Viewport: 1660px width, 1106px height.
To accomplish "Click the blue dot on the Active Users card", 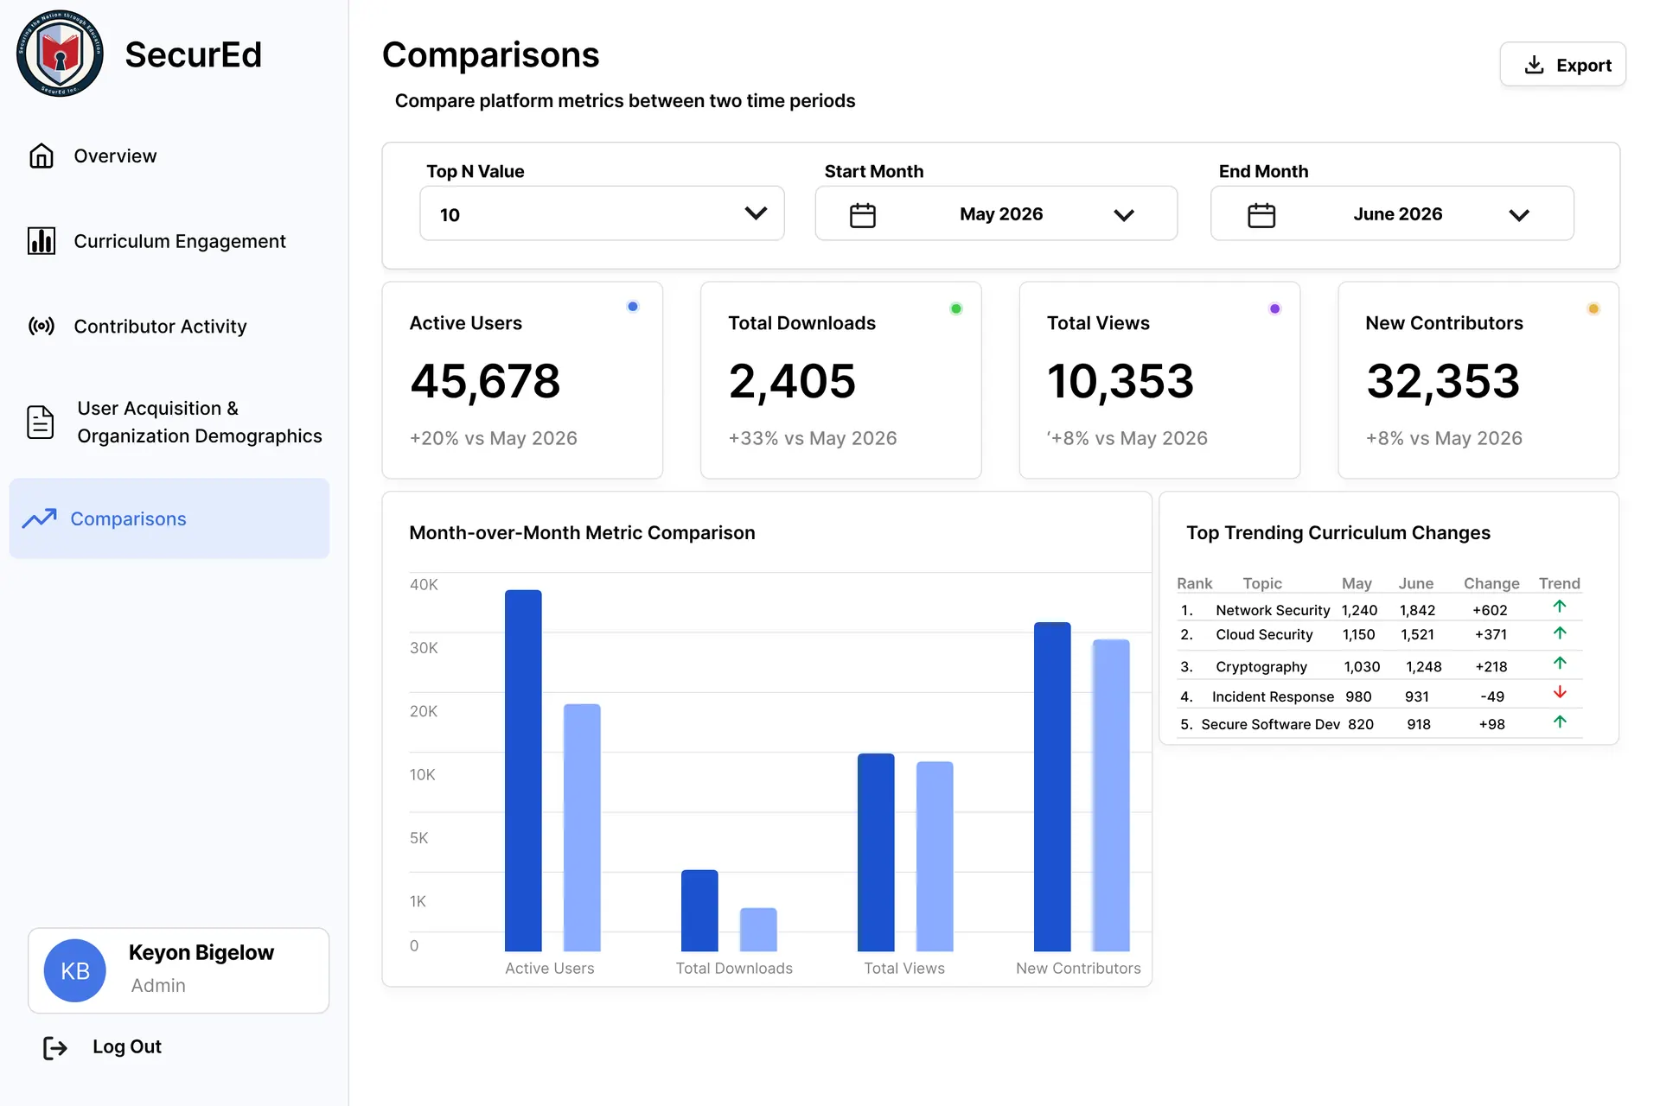I will click(x=633, y=307).
